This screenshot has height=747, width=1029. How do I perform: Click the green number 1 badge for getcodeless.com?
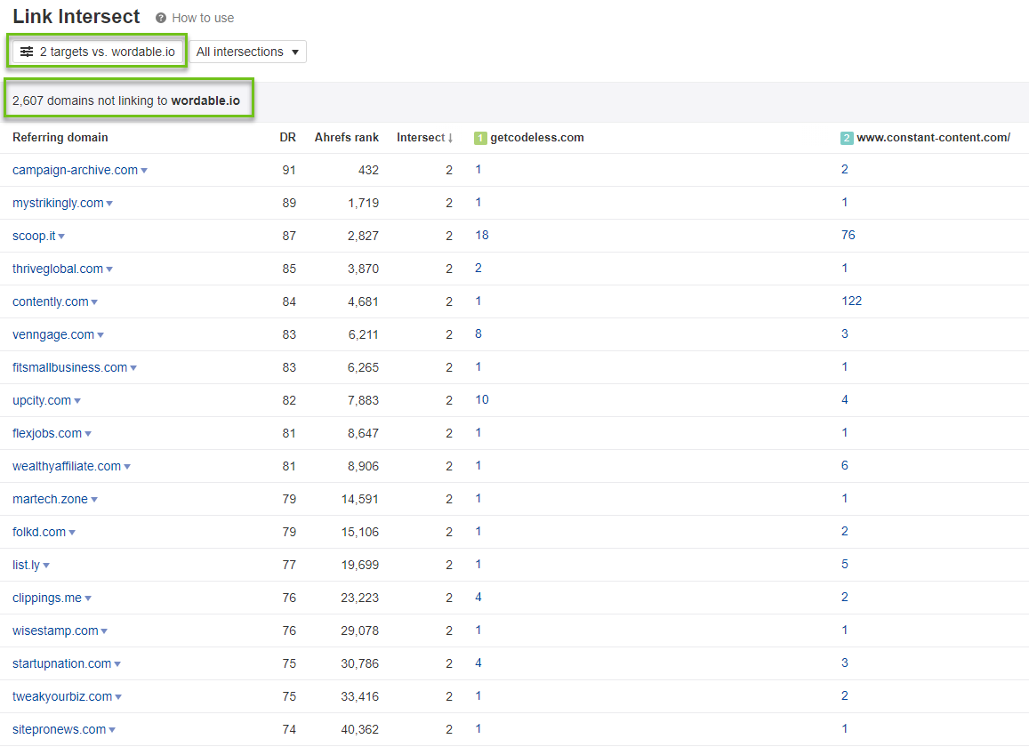tap(480, 138)
